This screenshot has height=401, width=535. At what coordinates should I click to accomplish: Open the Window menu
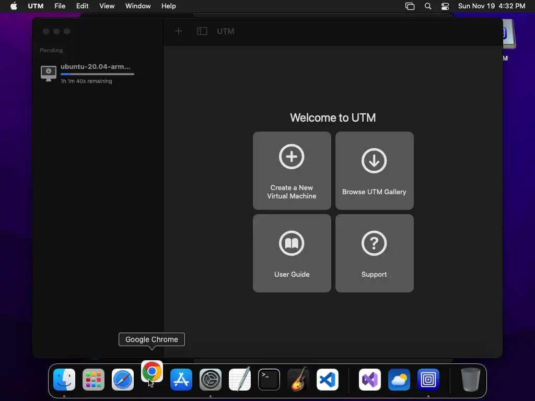coord(138,6)
